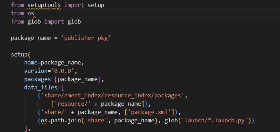
Task: Click 'path.join' method call
Action: click(66, 121)
